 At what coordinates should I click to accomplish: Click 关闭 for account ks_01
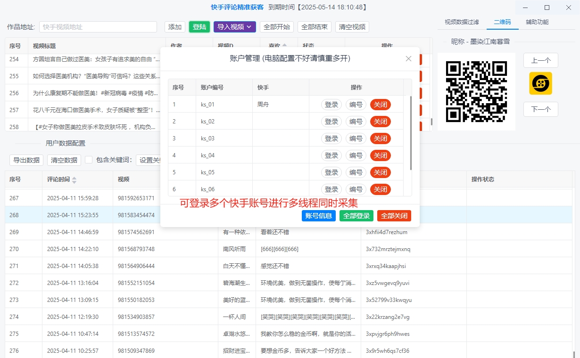tap(381, 104)
